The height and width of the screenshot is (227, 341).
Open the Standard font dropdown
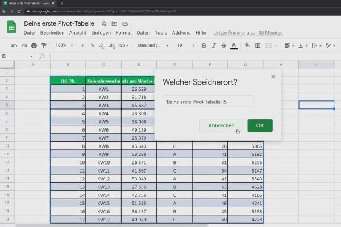pos(153,45)
